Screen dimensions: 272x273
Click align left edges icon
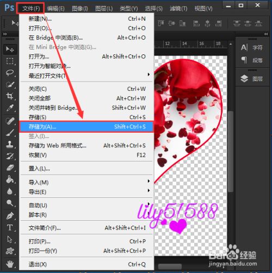coord(196,23)
